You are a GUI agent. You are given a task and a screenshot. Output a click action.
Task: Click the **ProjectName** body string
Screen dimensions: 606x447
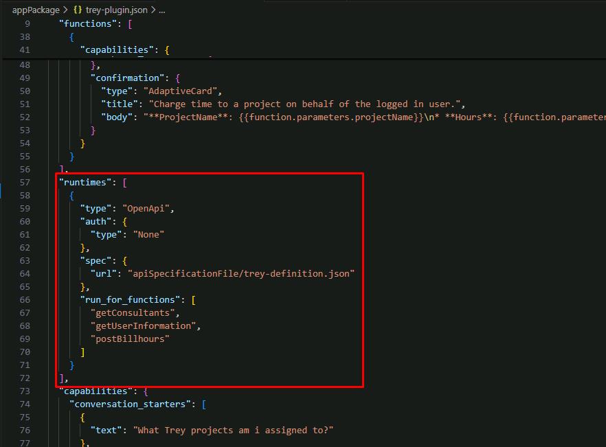[374, 117]
